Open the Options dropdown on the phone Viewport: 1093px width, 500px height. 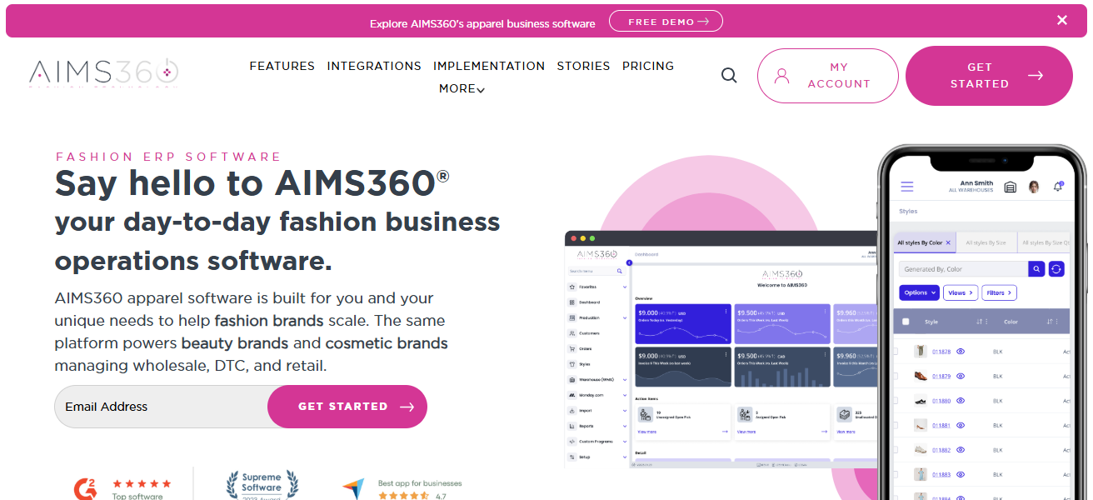[919, 292]
